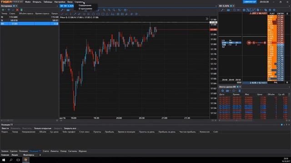Image resolution: width=291 pixels, height=163 pixels.
Task: Select the ellipse drawing tool on the chart
Action: pyautogui.click(x=98, y=14)
